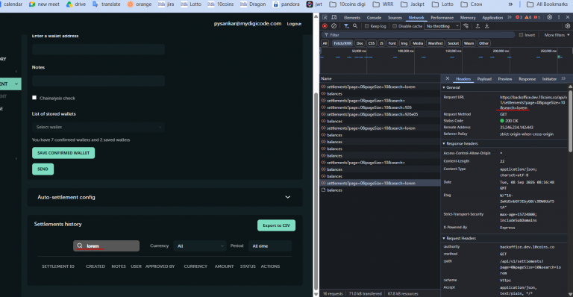Switch to the Elements panel tab
573x297 pixels.
tap(352, 17)
